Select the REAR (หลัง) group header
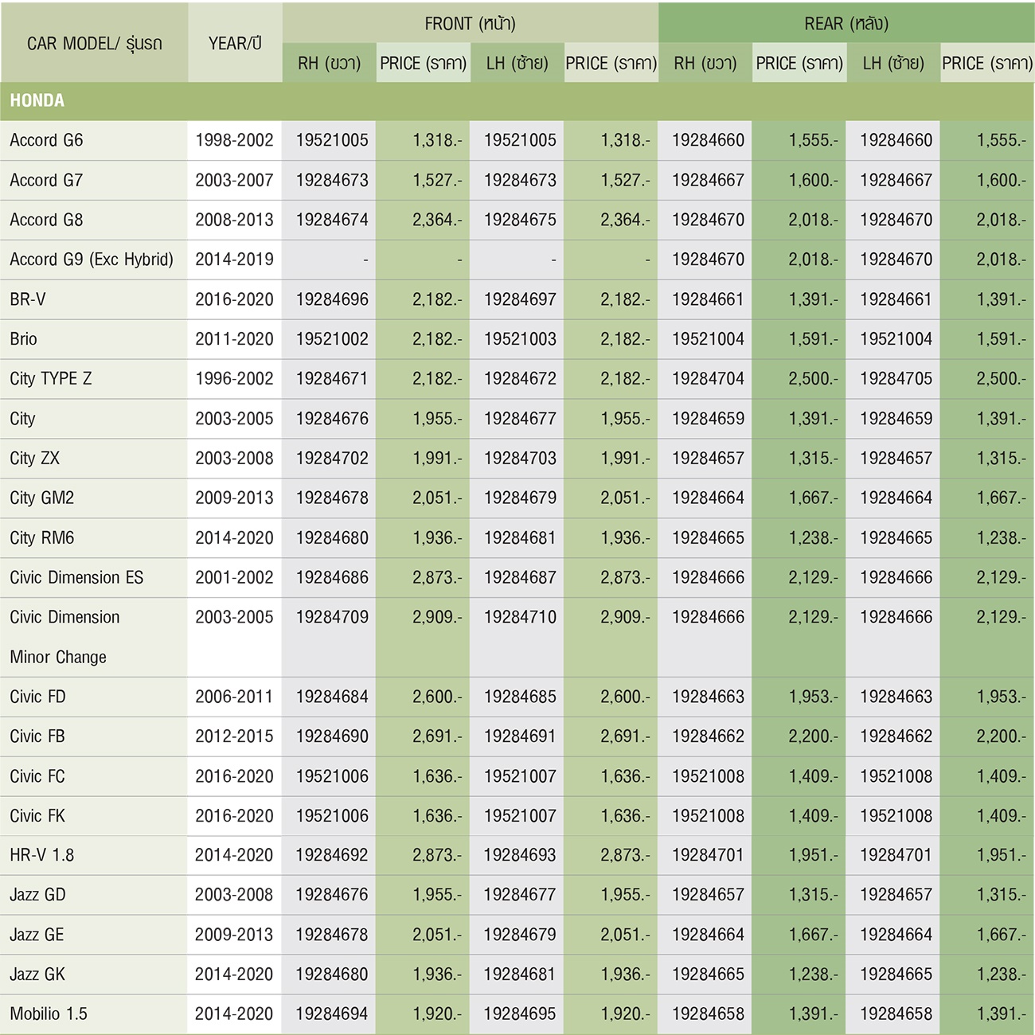The height and width of the screenshot is (1035, 1035). [x=846, y=23]
